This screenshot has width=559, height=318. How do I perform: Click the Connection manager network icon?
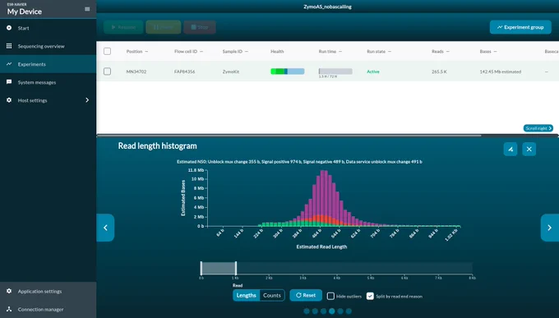9,309
